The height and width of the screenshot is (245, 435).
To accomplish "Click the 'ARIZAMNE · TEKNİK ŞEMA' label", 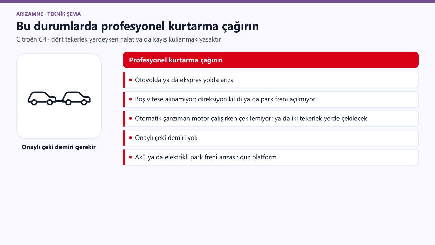I will click(x=49, y=14).
